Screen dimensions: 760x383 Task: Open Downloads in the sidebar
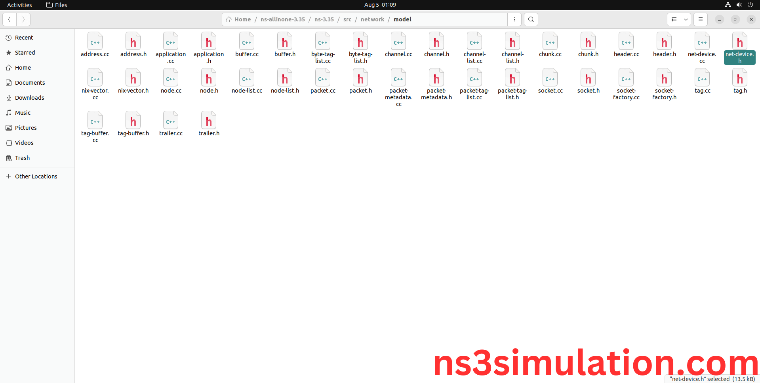(x=29, y=98)
